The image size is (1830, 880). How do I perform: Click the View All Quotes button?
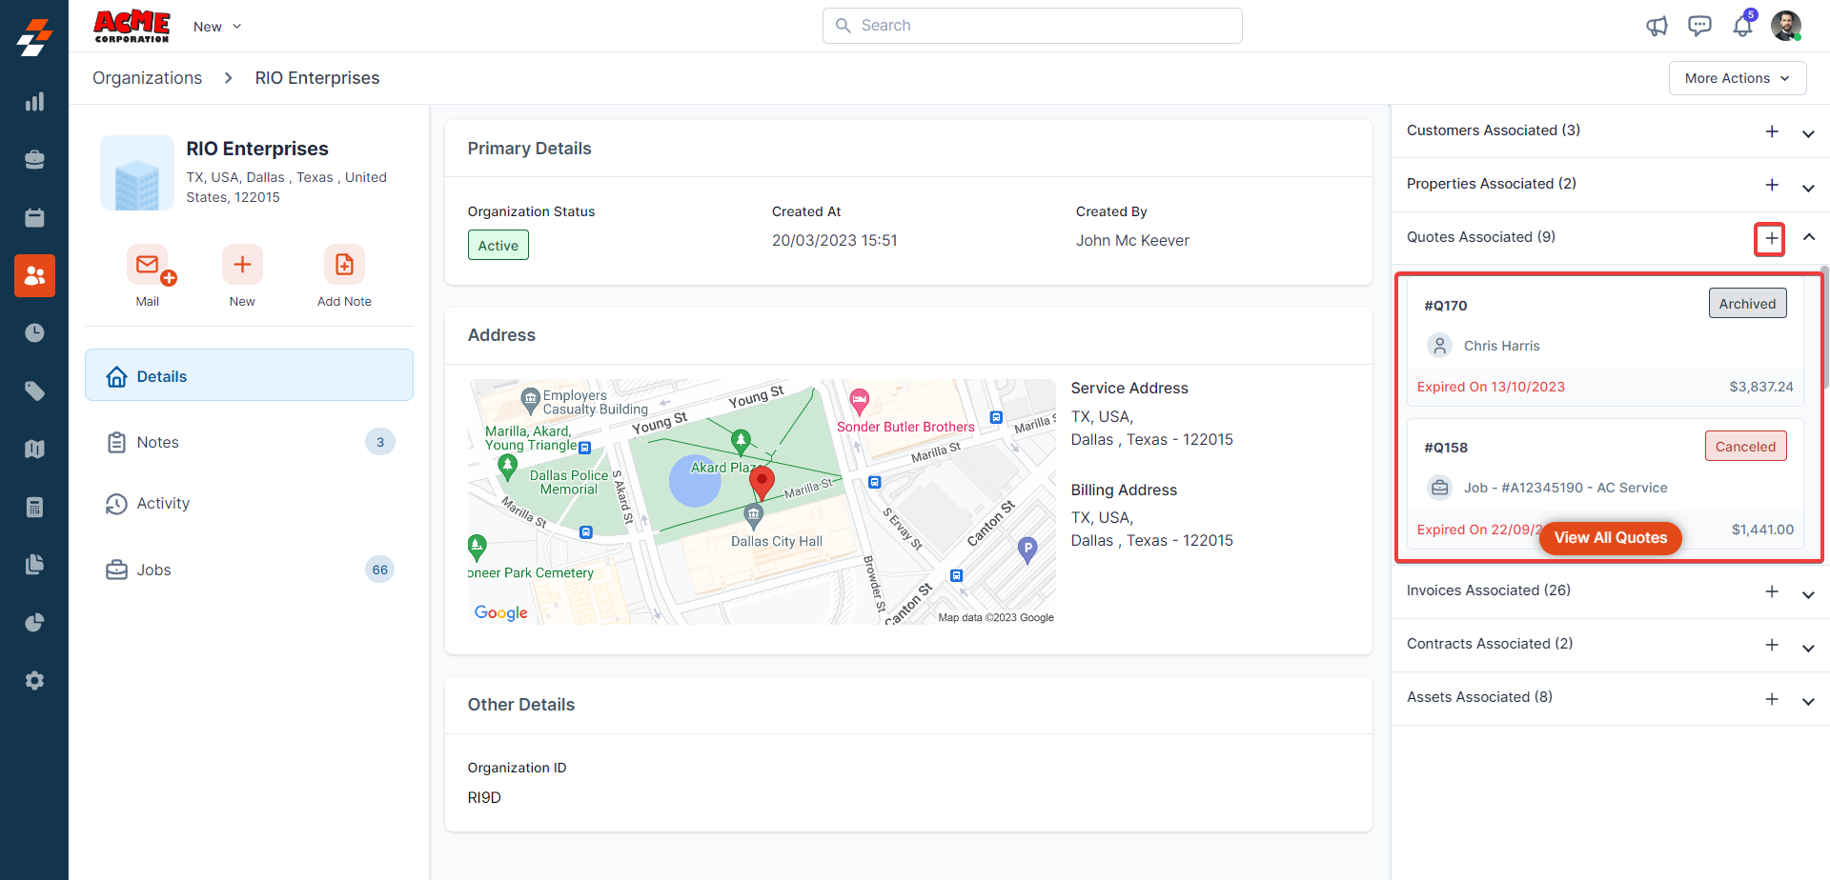tap(1610, 538)
